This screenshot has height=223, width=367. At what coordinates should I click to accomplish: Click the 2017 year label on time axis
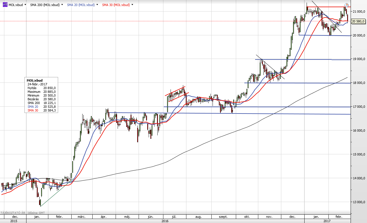327,221
